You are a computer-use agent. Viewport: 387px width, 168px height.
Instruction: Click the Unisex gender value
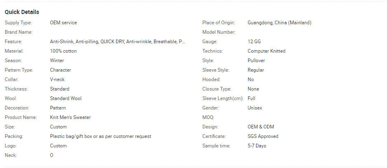pyautogui.click(x=255, y=108)
